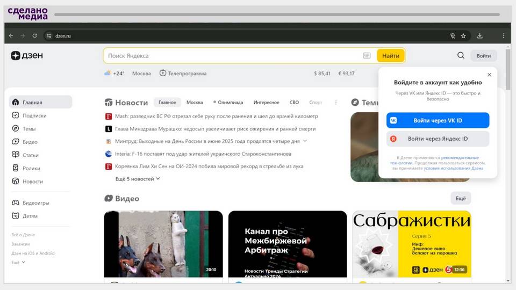Expand chevron next to Минтруд headline
516x290 pixels.
click(x=305, y=141)
